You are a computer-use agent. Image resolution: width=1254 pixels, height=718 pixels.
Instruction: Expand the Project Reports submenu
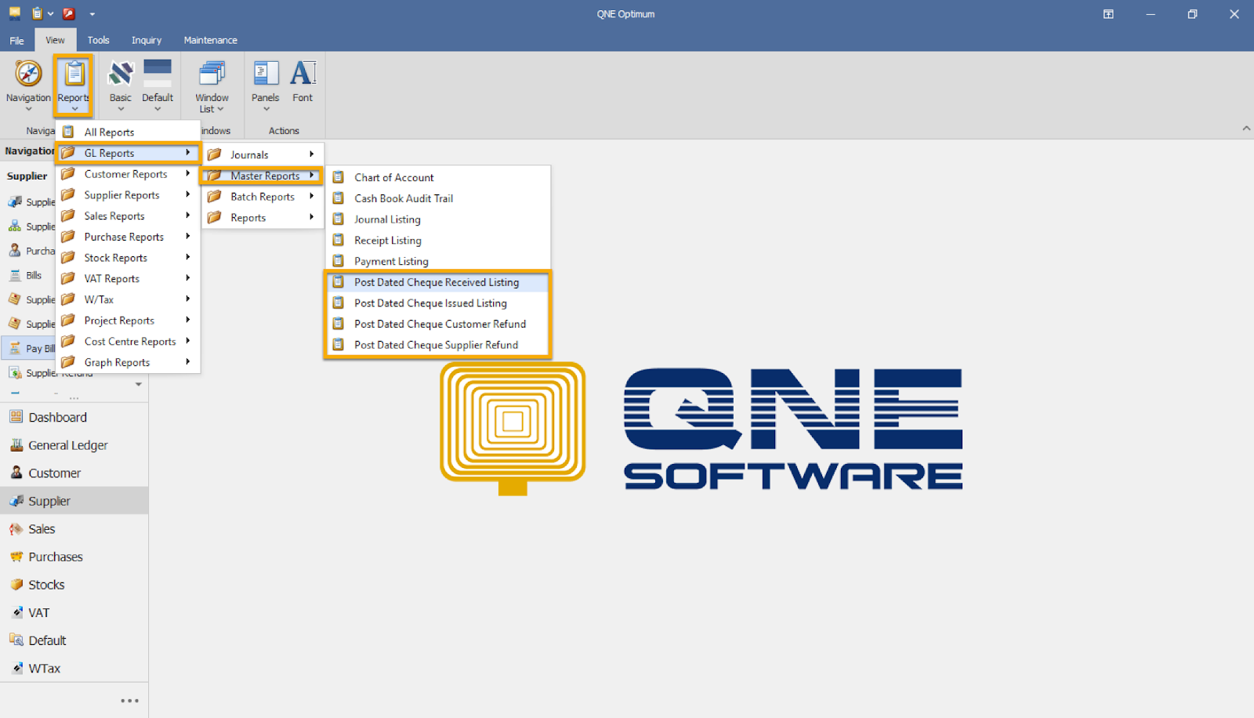click(x=129, y=321)
